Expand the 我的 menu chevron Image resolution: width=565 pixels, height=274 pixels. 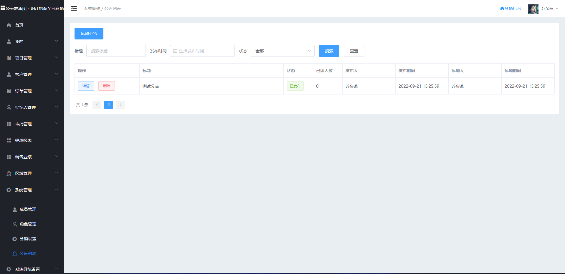point(57,41)
